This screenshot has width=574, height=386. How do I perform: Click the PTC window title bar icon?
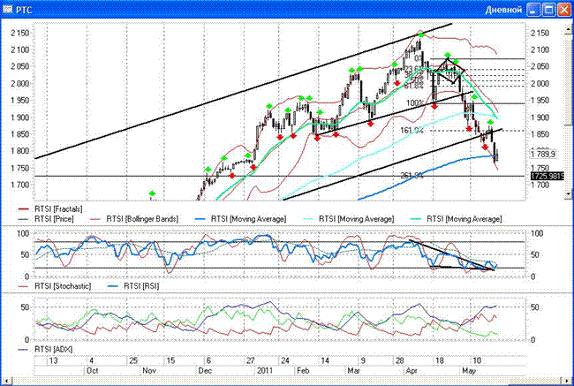7,9
